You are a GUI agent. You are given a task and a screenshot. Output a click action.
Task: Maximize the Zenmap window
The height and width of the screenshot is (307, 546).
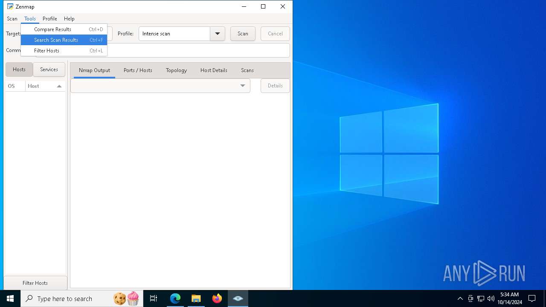point(263,6)
